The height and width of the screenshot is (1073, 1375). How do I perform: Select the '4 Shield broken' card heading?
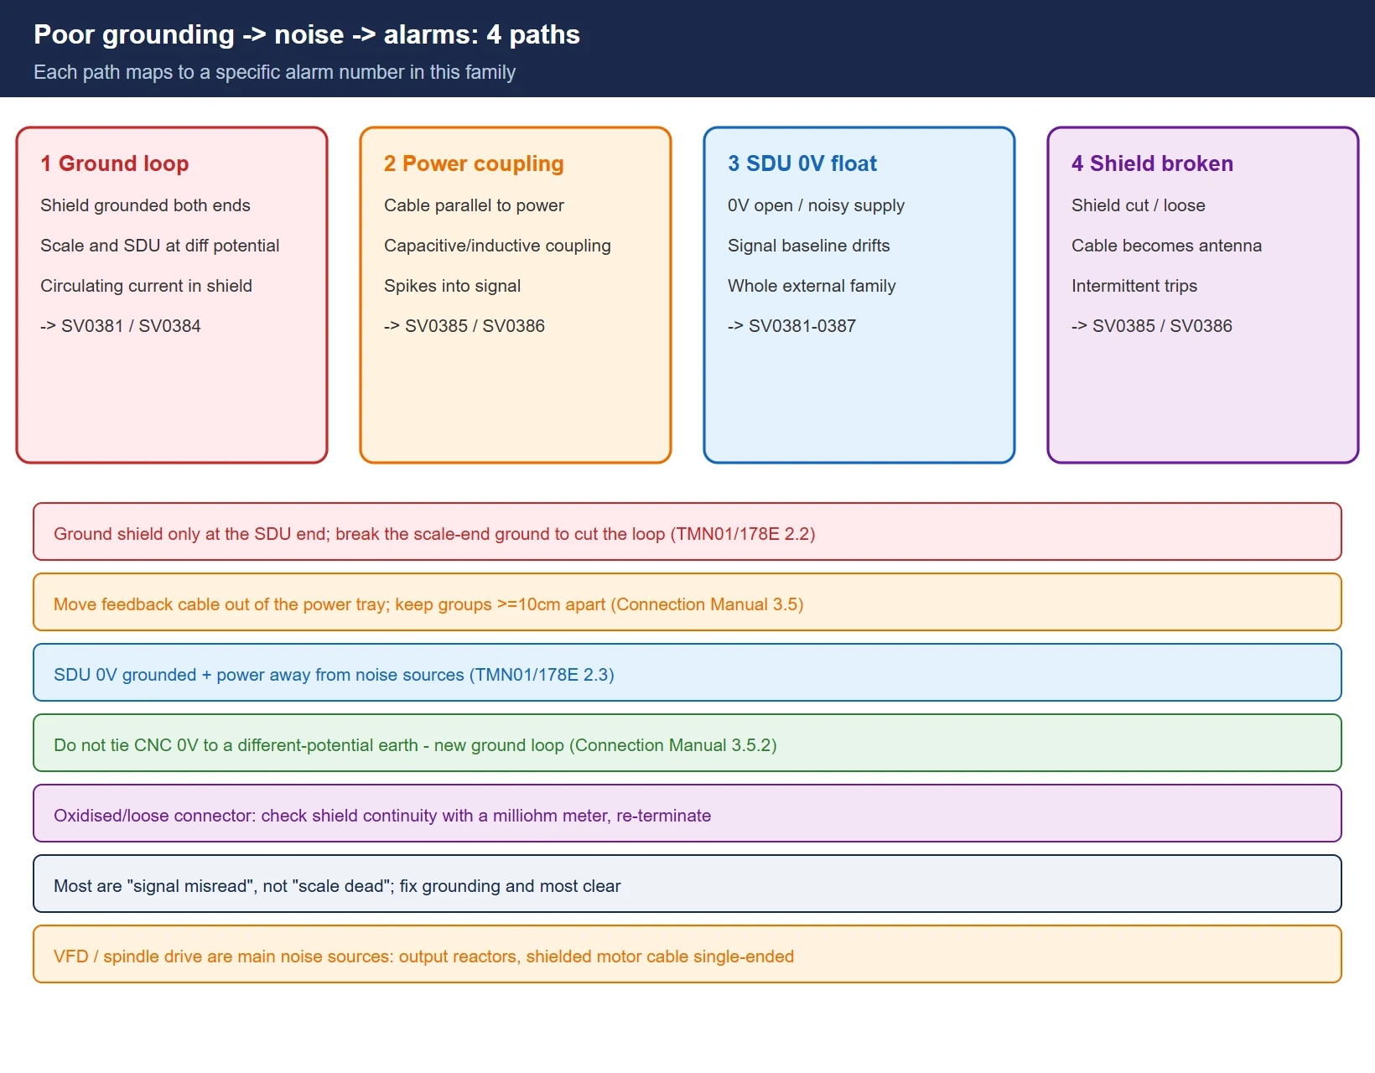click(1152, 163)
